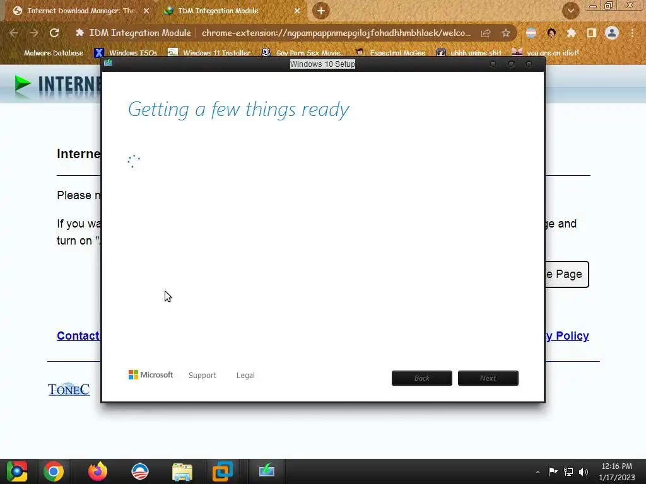Close the IDM Integration Module tab
This screenshot has width=646, height=484.
coord(297,11)
